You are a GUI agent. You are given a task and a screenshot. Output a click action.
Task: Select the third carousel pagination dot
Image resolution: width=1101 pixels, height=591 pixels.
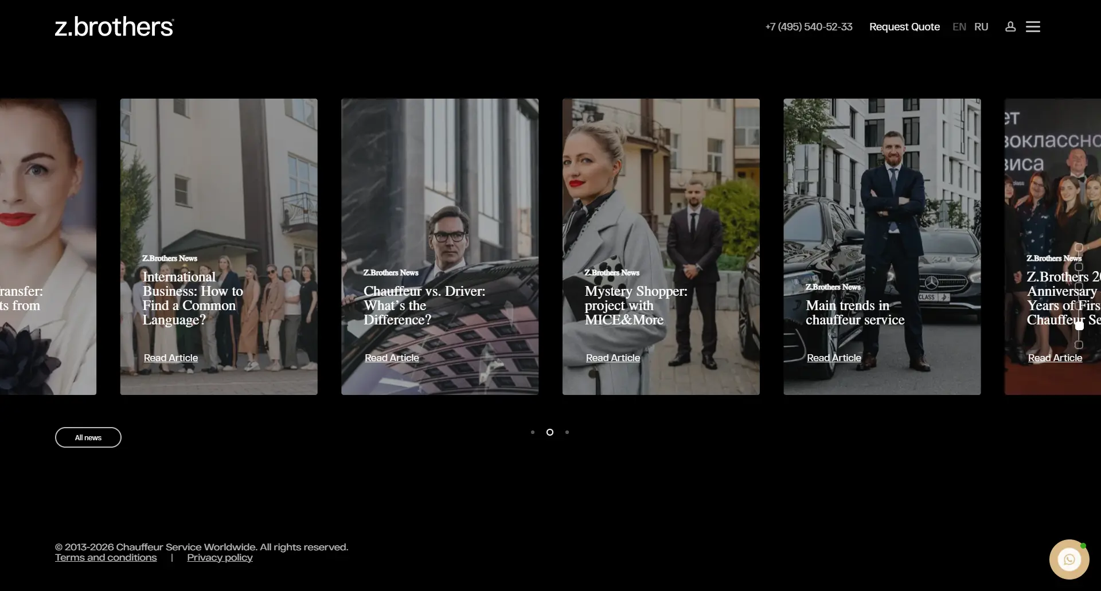click(567, 432)
